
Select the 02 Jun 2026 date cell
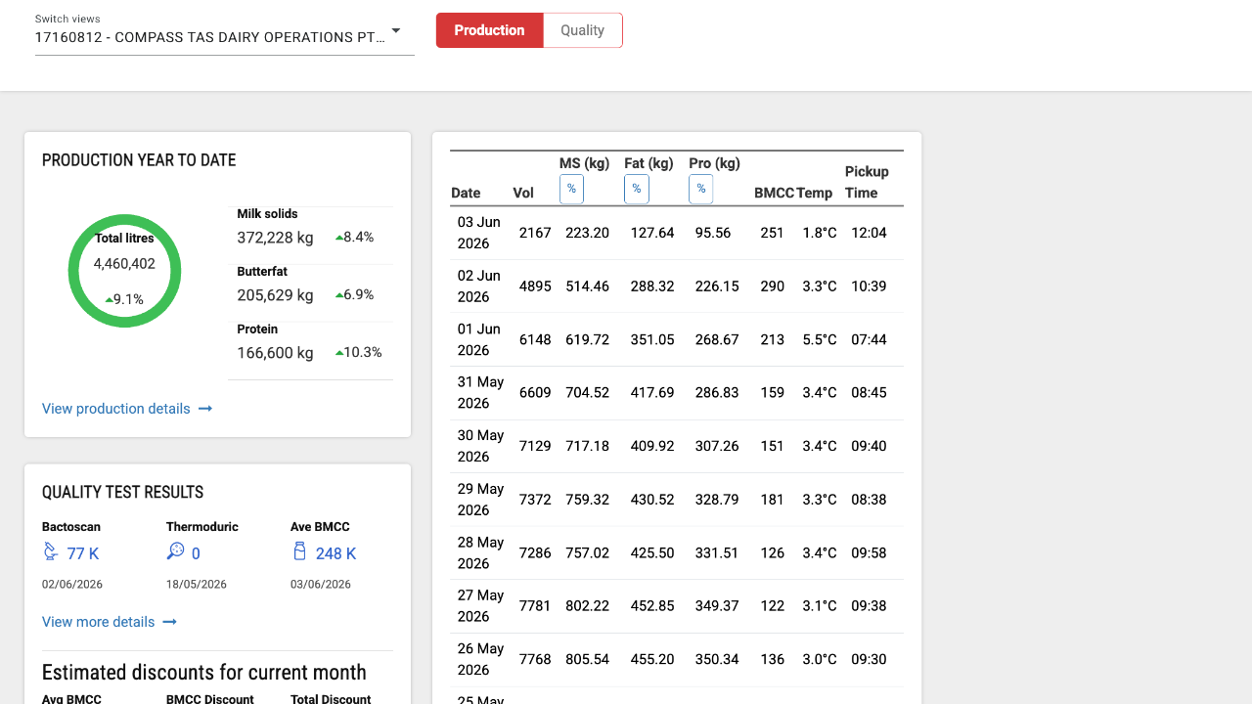(479, 286)
